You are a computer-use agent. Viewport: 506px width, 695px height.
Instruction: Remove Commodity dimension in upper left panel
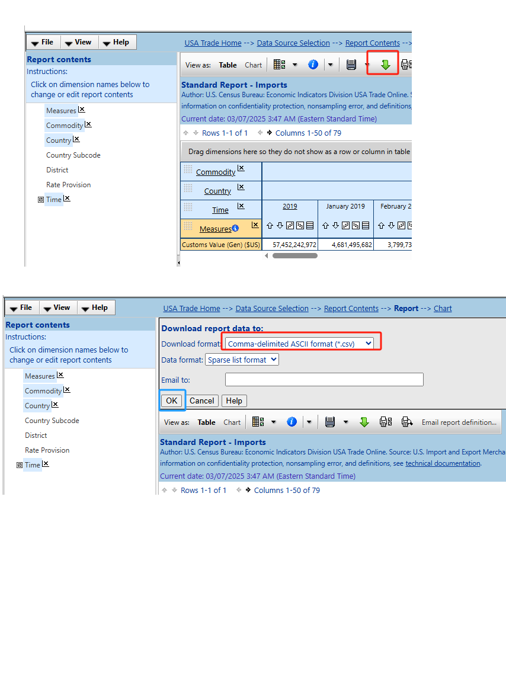88,124
